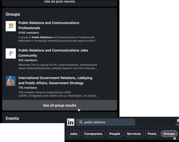
Task: Open the LinkedIn logo home icon
Action: 71,122
